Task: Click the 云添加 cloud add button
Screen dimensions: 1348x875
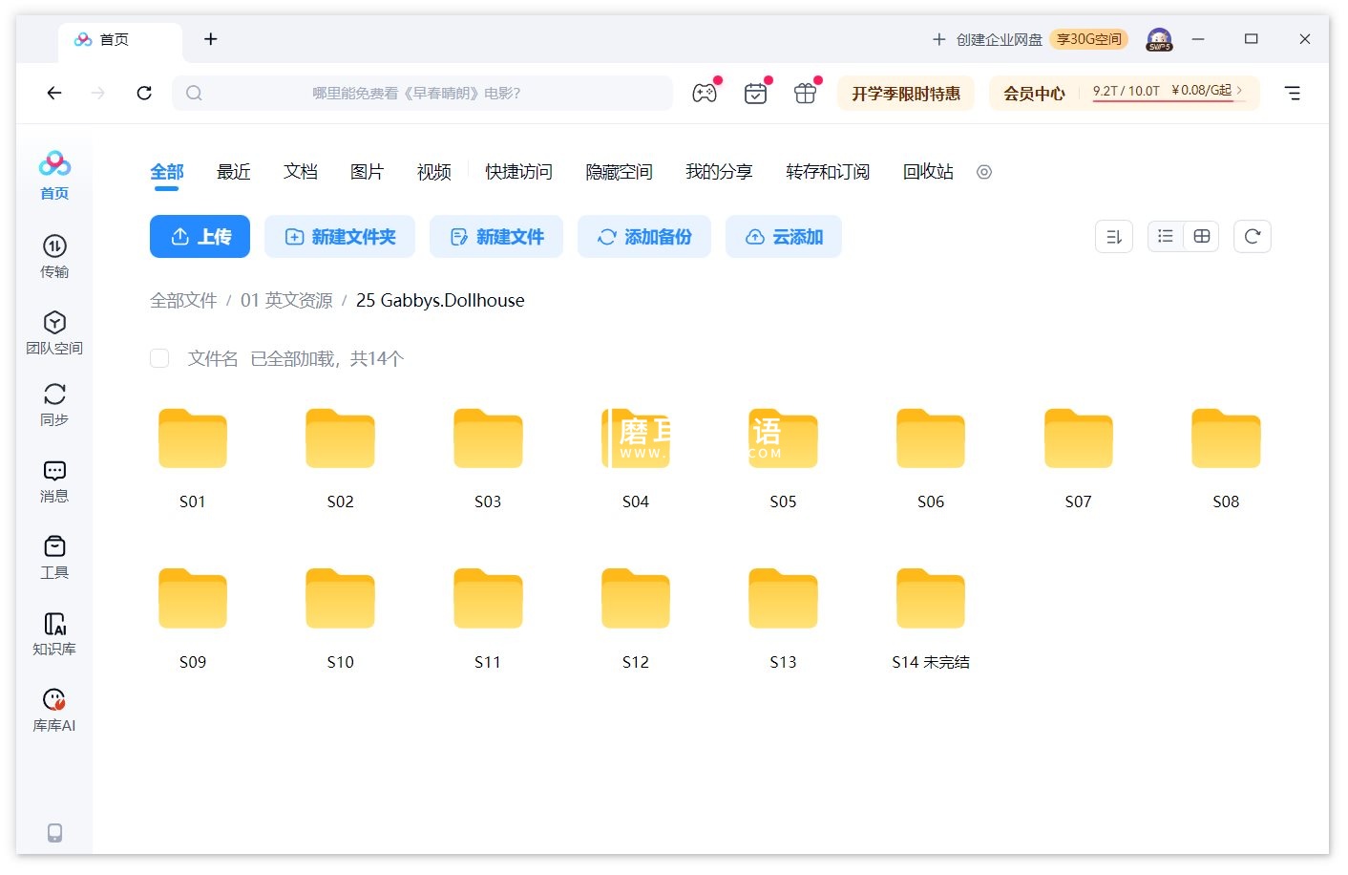Action: pos(784,237)
